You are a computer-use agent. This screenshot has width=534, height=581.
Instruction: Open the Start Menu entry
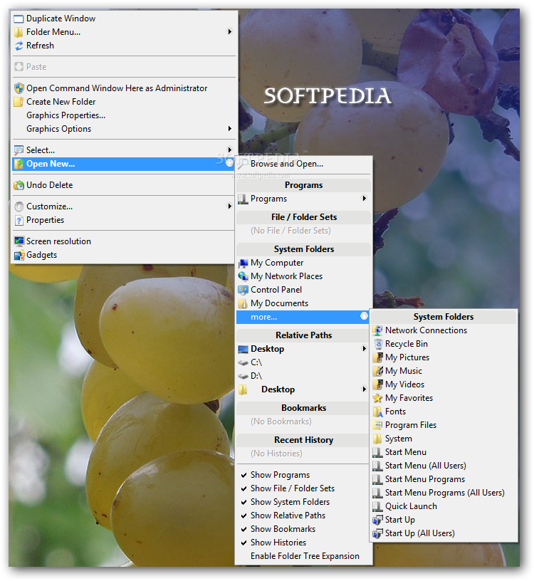pyautogui.click(x=444, y=452)
